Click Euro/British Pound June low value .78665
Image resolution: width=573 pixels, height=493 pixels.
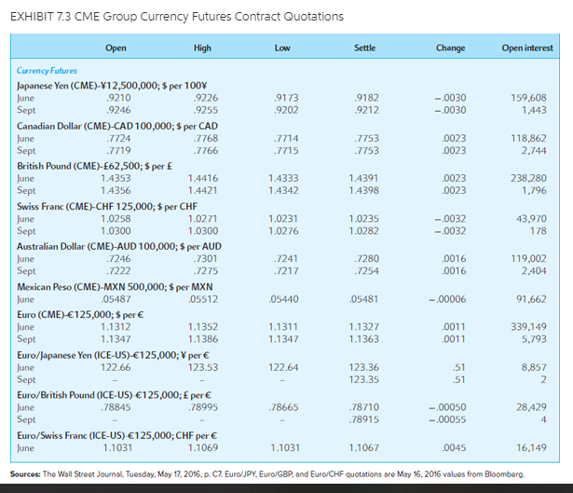click(x=283, y=407)
